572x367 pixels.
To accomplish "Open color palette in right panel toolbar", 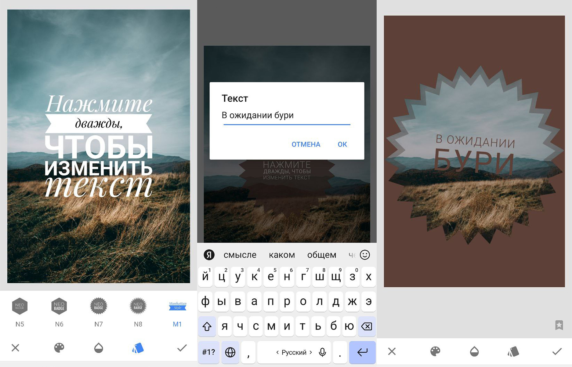I will (435, 351).
